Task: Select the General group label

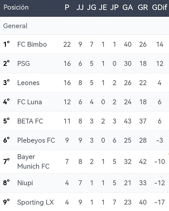Action: pos(15,26)
